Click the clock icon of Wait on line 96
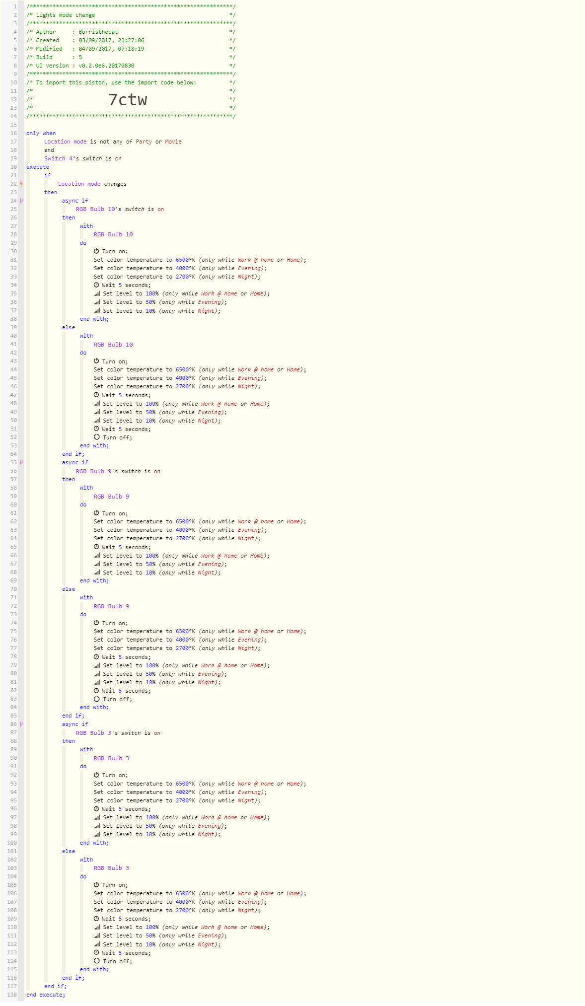 96,808
